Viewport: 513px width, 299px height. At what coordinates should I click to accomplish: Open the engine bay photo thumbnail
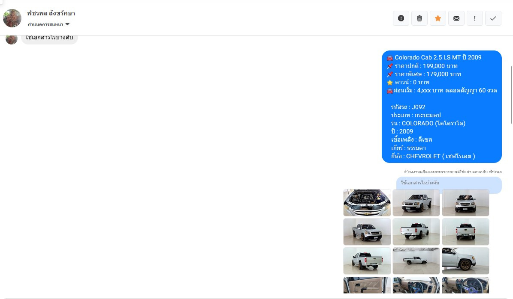pos(367,202)
